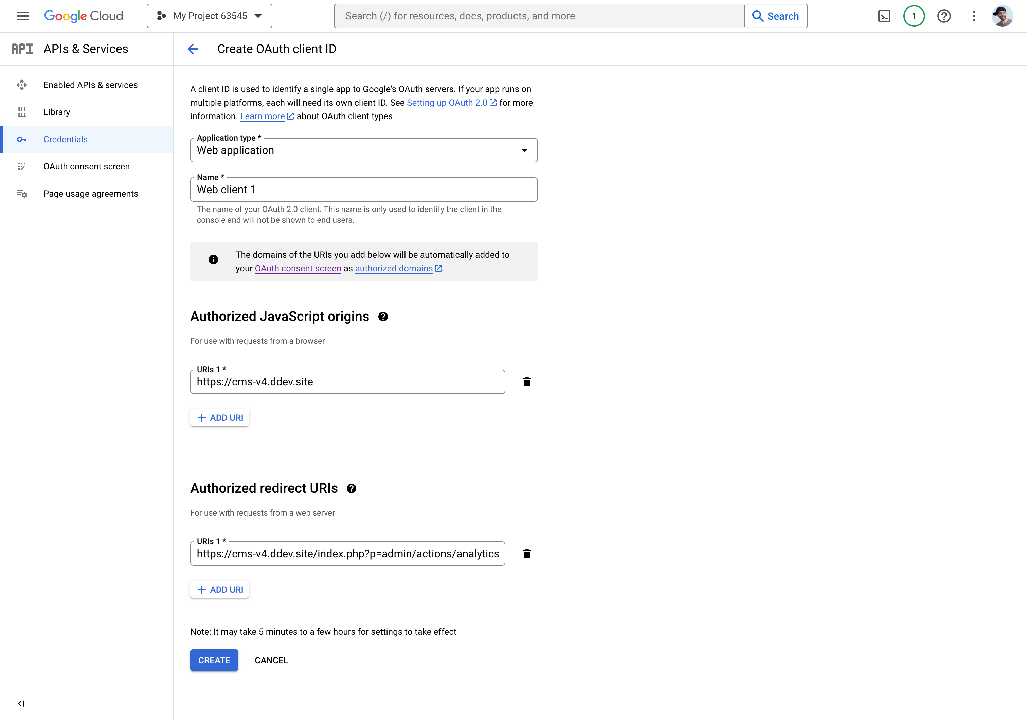Screen dimensions: 1027x720
Task: Delete the redirect URI entry
Action: 527,553
